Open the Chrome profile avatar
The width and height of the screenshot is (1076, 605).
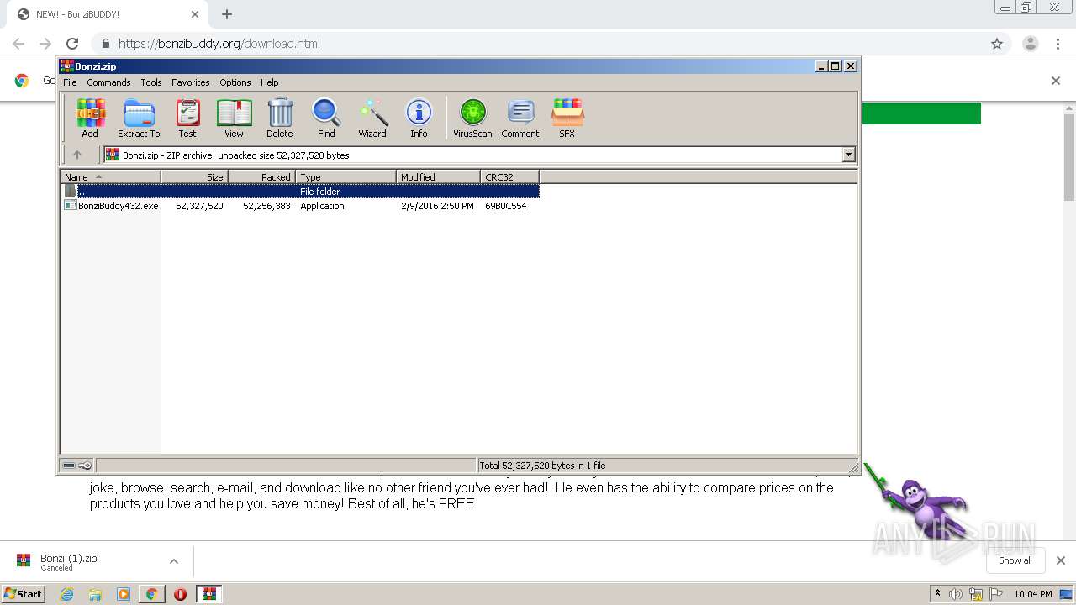(x=1031, y=44)
